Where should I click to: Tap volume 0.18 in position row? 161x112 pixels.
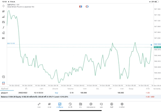pos(71,93)
